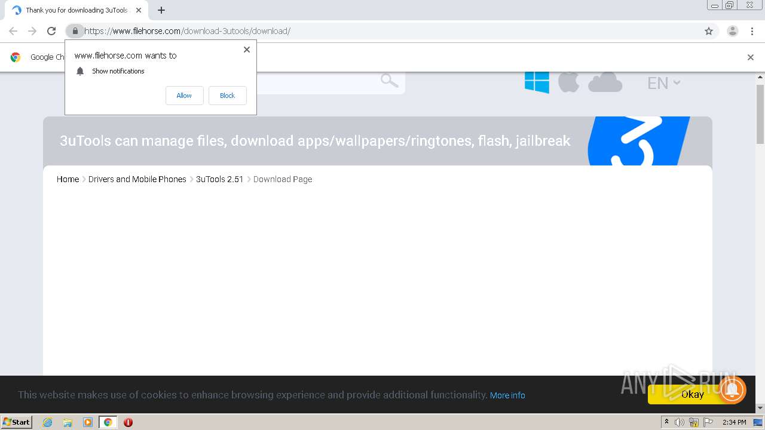The width and height of the screenshot is (765, 430).
Task: Open More info about cookies
Action: (x=507, y=395)
